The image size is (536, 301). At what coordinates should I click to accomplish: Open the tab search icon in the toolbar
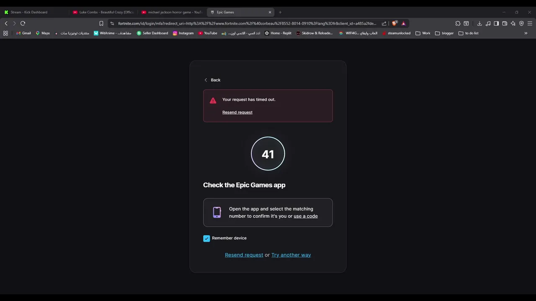tap(466, 23)
